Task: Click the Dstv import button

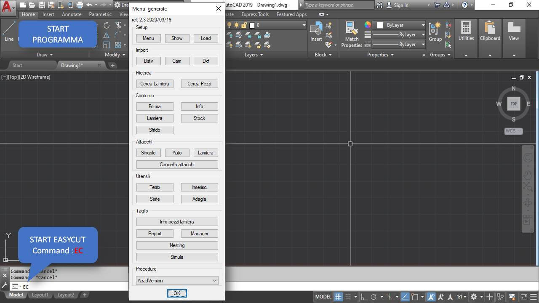Action: pyautogui.click(x=148, y=61)
